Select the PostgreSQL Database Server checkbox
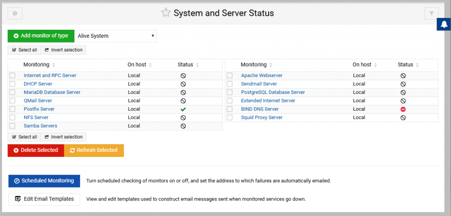451x216 pixels. 229,92
